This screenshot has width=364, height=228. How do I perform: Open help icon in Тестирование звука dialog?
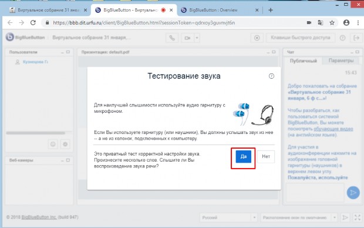click(x=271, y=76)
